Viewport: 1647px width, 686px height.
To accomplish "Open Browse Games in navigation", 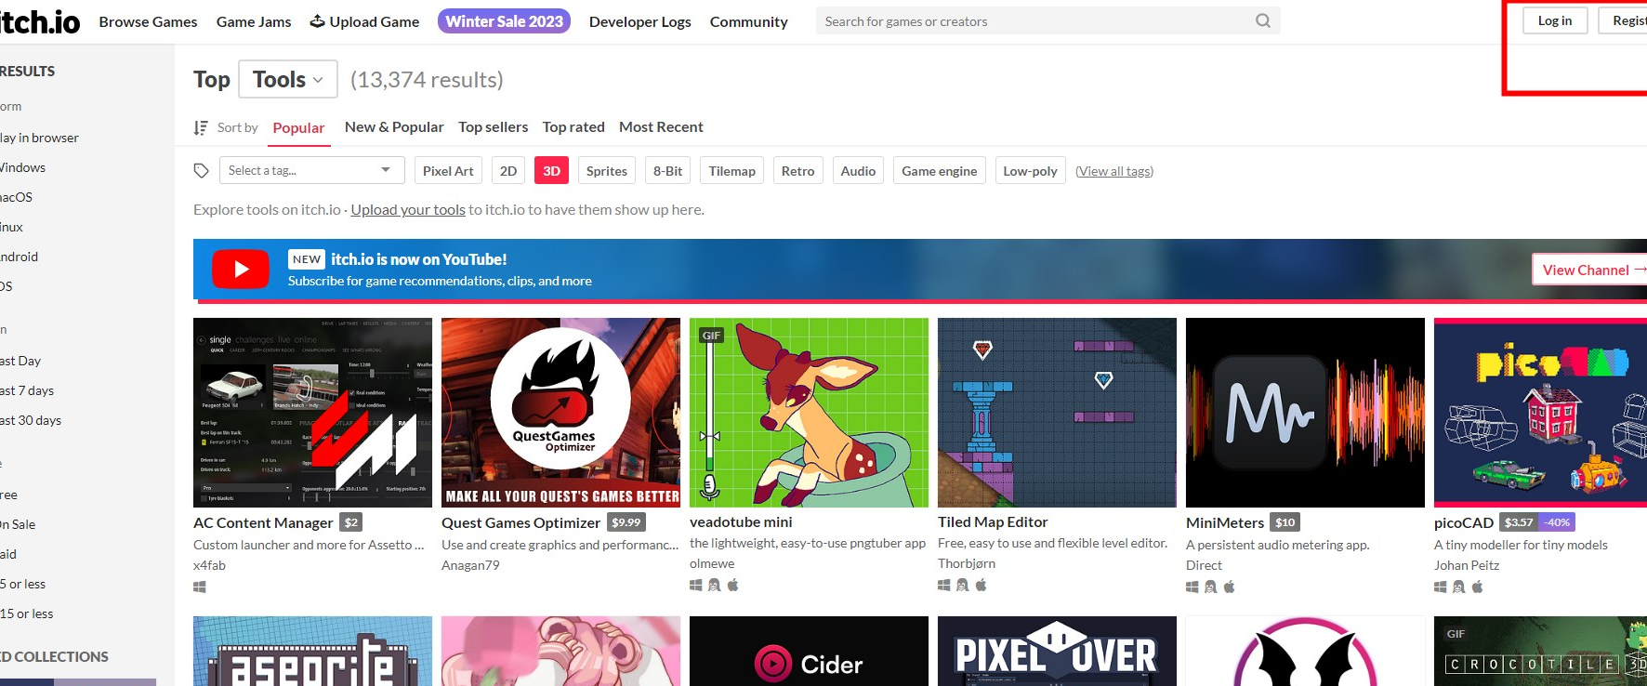I will pyautogui.click(x=148, y=21).
